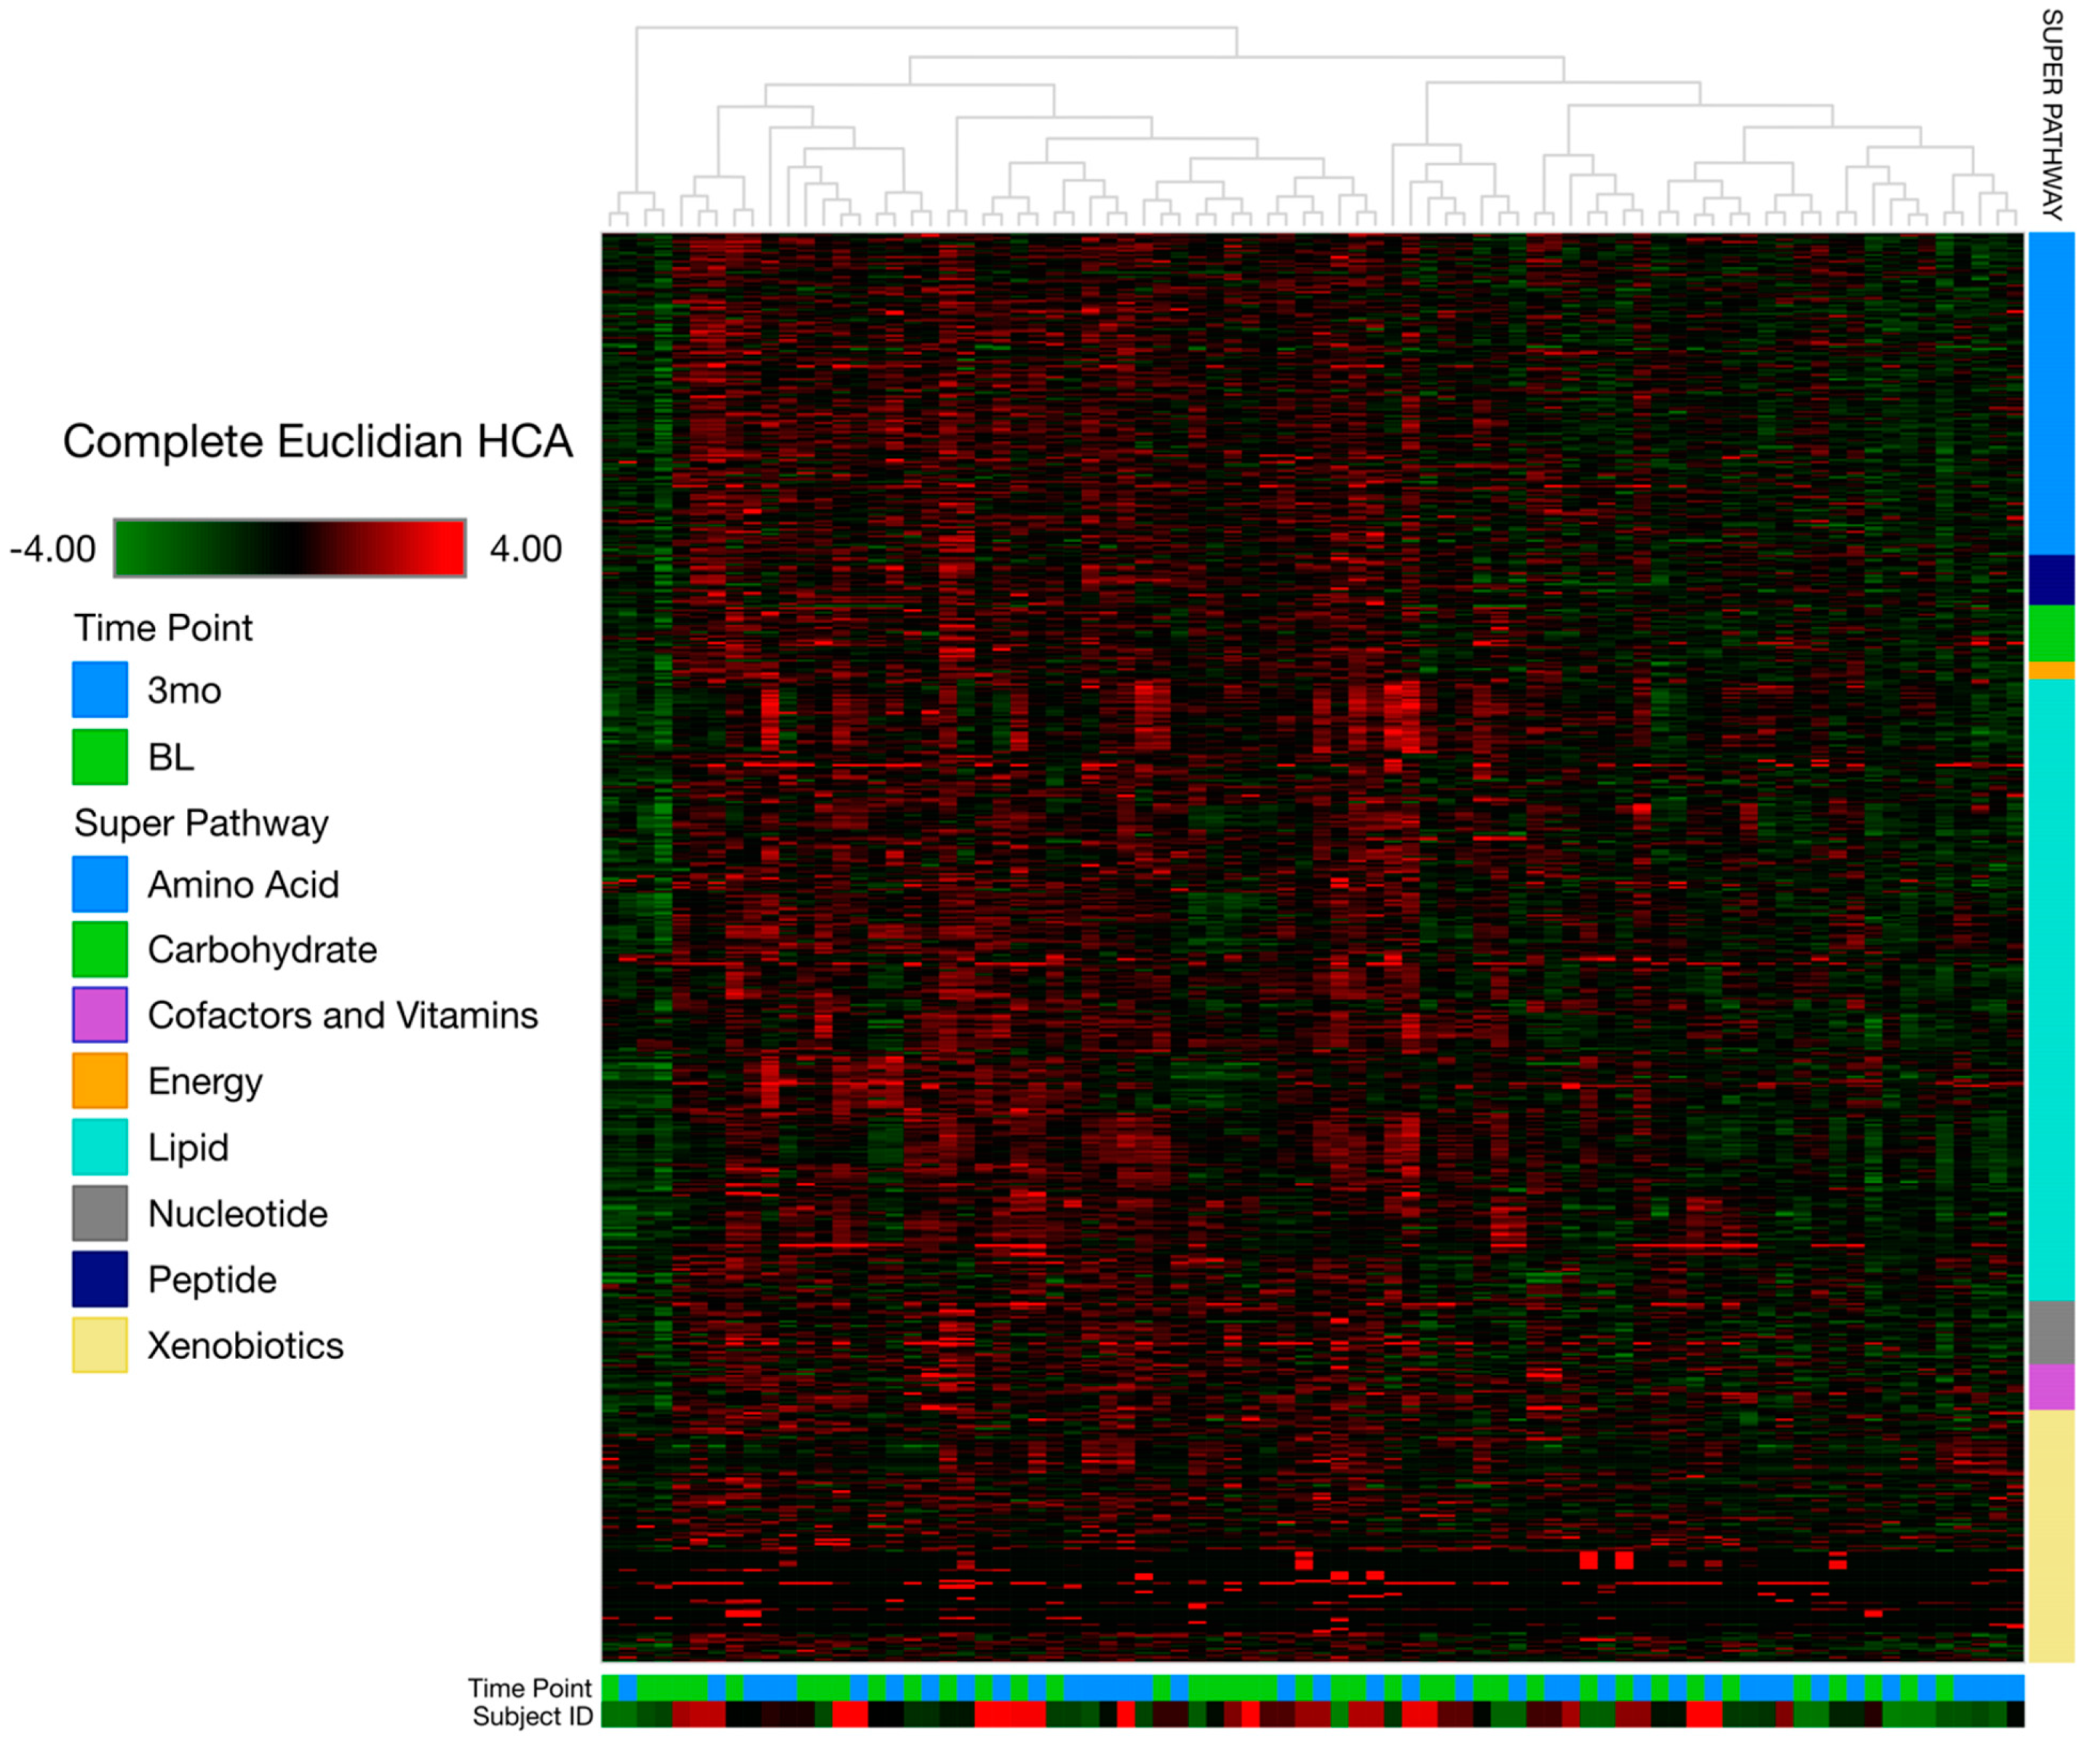Screen dimensions: 2100x1741
Task: Select the Carbohydrate legend swatch
Action: (x=99, y=949)
